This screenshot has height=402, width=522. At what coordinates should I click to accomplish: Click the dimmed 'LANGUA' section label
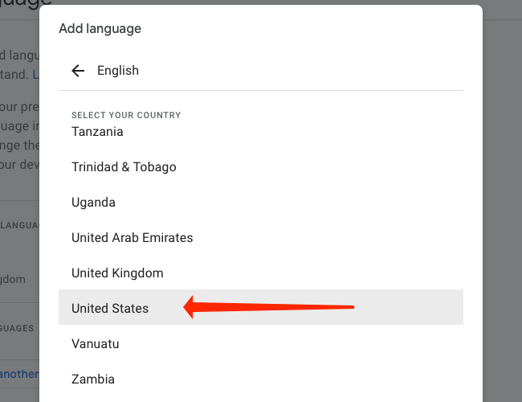pos(19,225)
